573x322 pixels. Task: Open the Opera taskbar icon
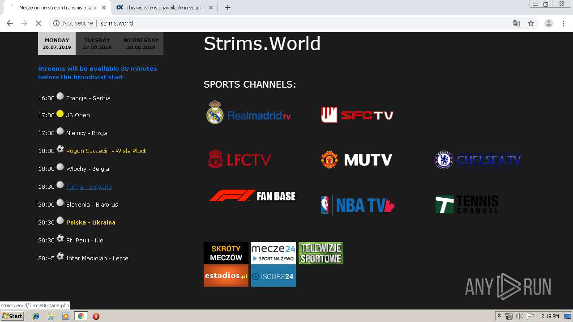pyautogui.click(x=96, y=316)
